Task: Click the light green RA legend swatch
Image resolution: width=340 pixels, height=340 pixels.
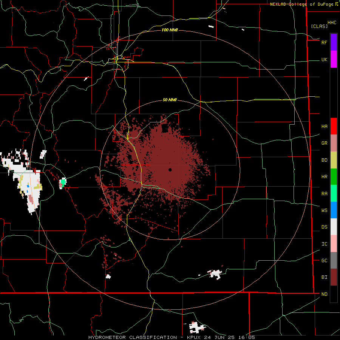Action: 334,193
